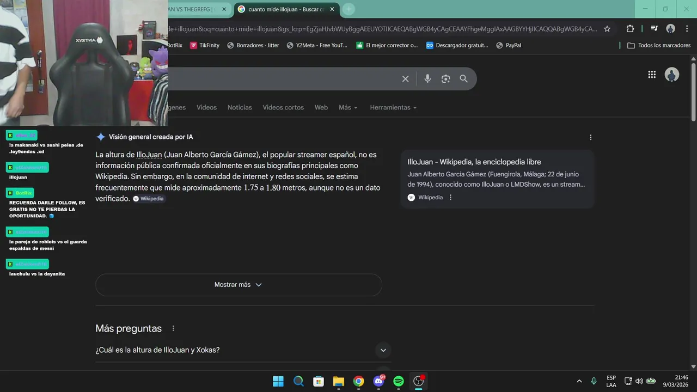This screenshot has width=697, height=392.
Task: Open the Herramientas dropdown
Action: coord(393,107)
